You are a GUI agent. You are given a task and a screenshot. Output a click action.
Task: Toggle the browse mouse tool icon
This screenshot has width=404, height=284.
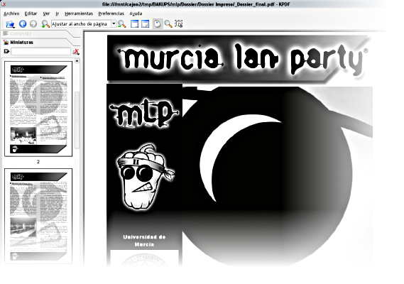point(157,24)
